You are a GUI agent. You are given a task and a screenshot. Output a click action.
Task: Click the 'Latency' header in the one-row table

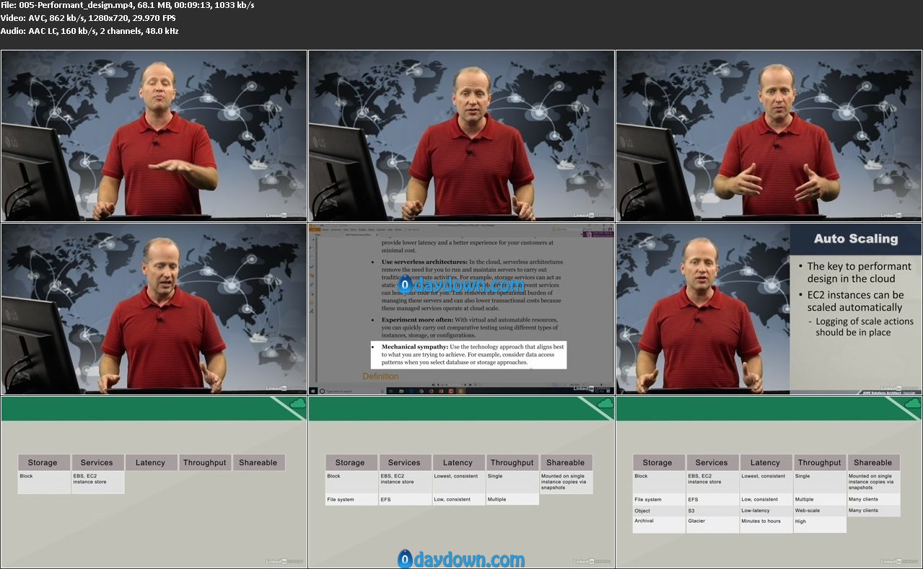coord(150,462)
